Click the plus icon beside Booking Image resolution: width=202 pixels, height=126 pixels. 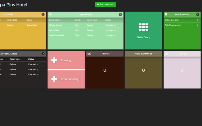(54, 60)
